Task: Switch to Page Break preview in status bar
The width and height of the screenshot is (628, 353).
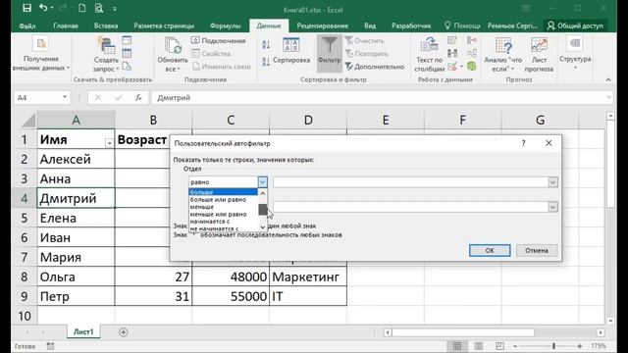Action: coord(499,346)
